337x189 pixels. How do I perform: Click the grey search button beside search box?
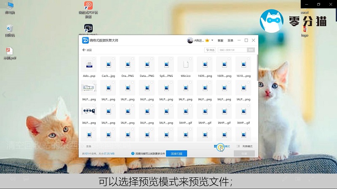click(x=251, y=50)
